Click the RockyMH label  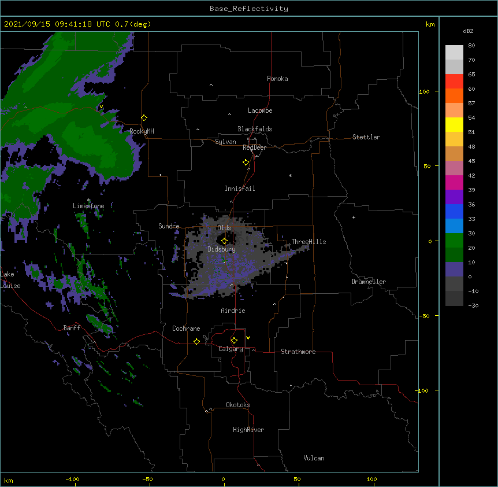click(142, 131)
